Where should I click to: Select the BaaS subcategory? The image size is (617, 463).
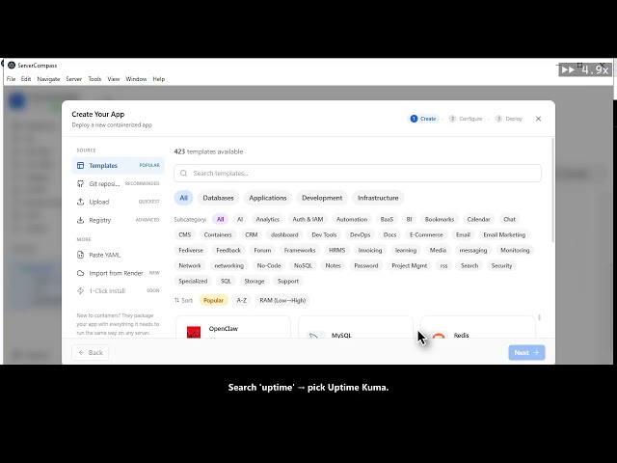tap(387, 219)
